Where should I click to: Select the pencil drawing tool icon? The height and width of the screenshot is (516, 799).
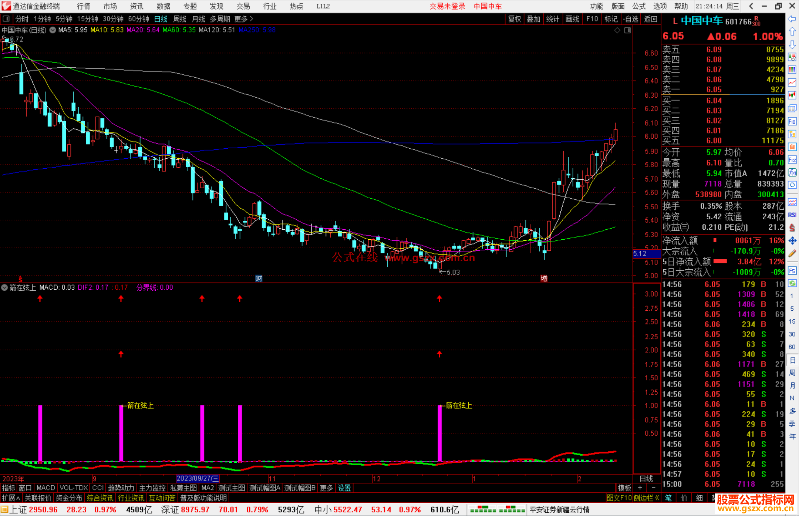(792, 254)
